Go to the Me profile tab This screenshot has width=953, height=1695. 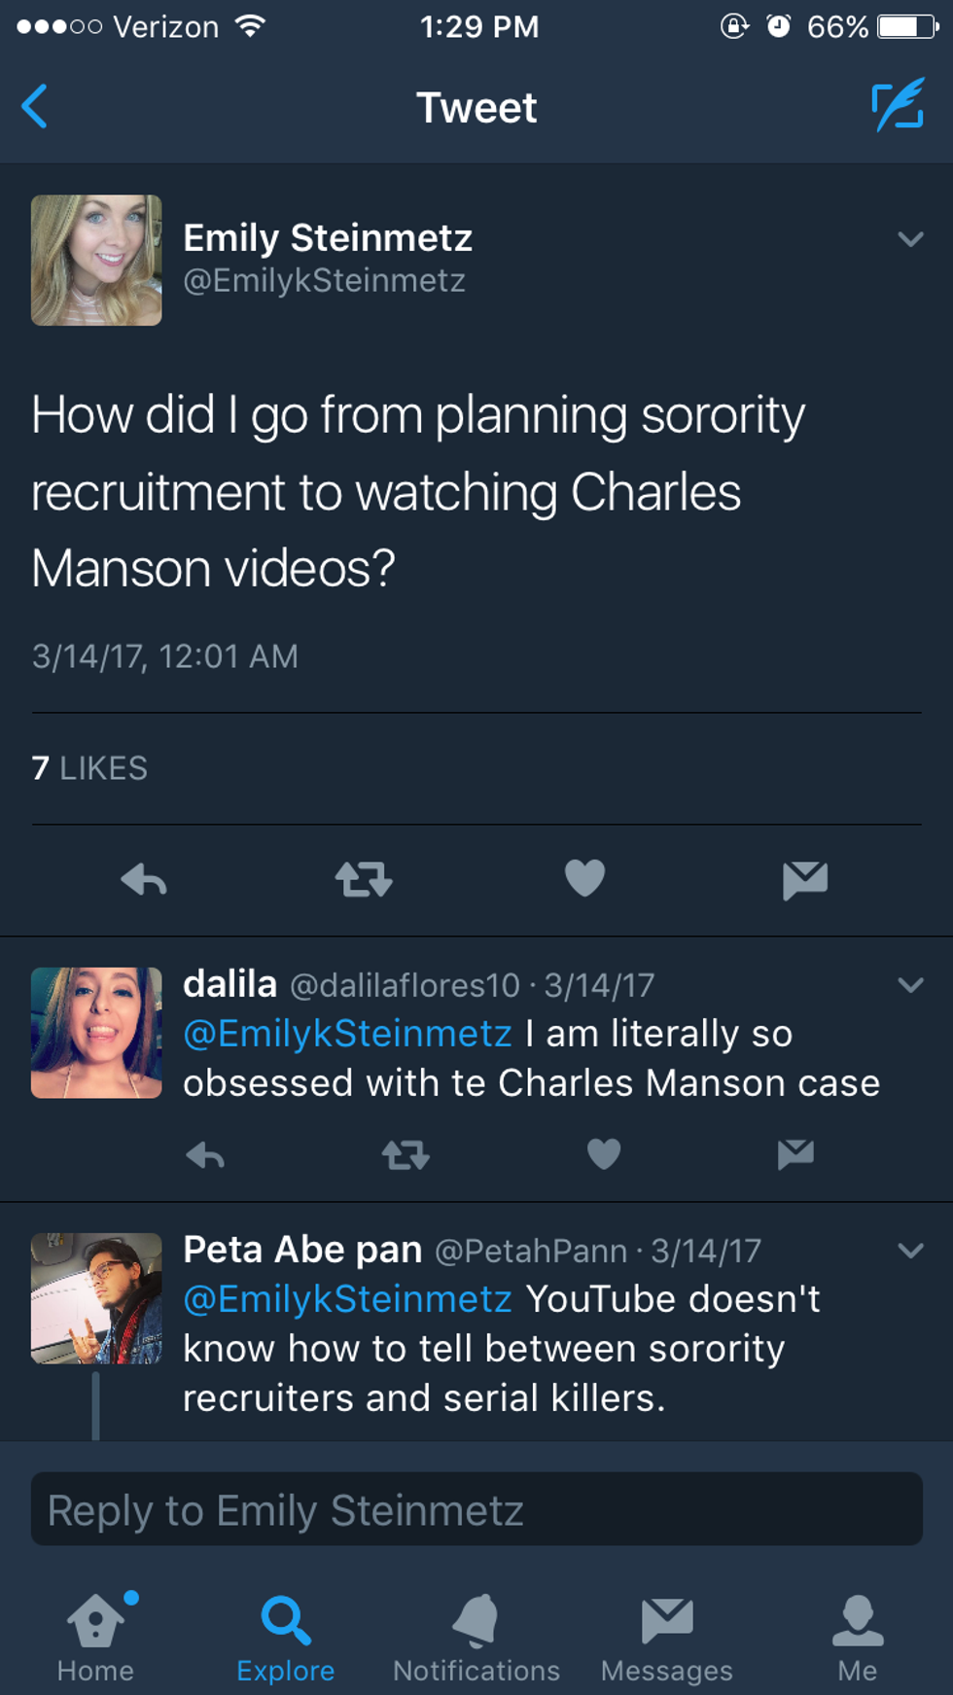pyautogui.click(x=858, y=1638)
